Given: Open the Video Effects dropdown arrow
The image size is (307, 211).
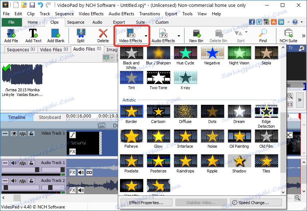Looking at the screenshot, I should click(146, 36).
